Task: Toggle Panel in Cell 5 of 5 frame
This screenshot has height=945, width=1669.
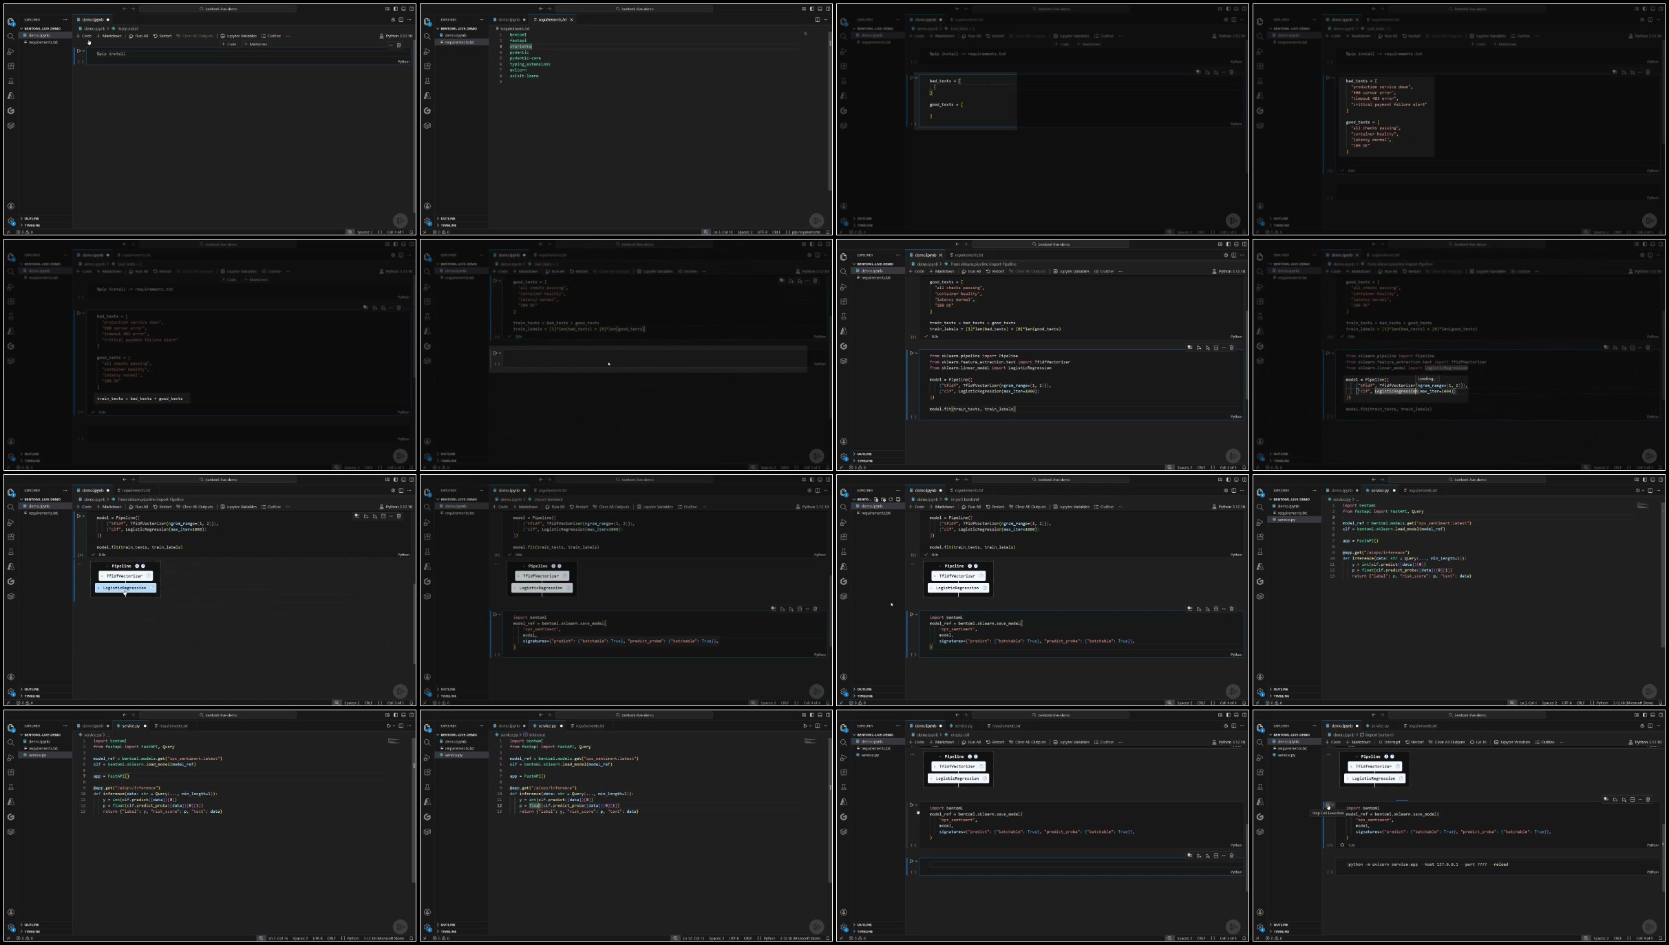Action: tap(1236, 715)
